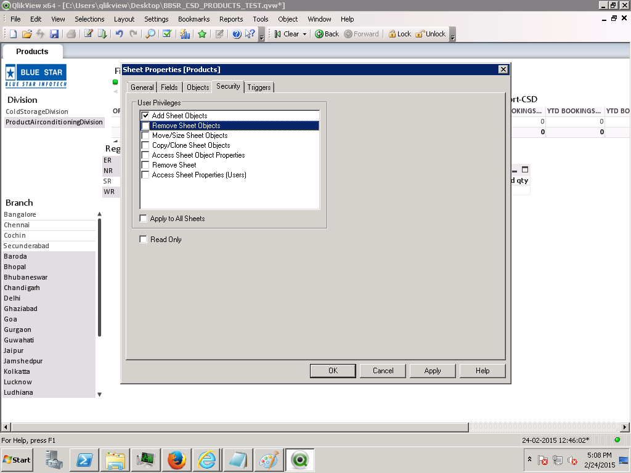Enable the Remove Sheet privilege

145,165
